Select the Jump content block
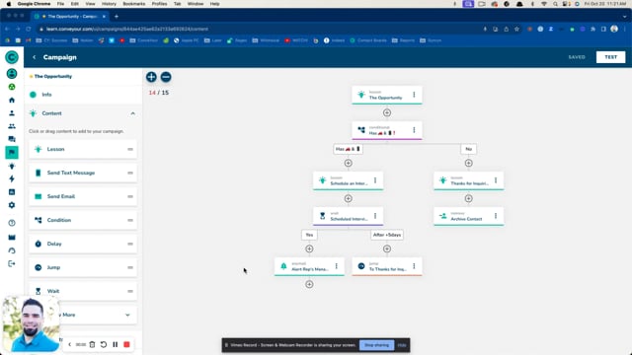632x355 pixels. [83, 267]
